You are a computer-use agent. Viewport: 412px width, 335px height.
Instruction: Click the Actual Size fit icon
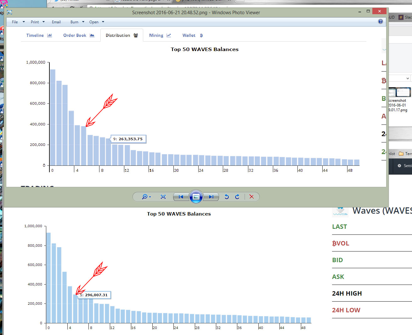coord(163,197)
